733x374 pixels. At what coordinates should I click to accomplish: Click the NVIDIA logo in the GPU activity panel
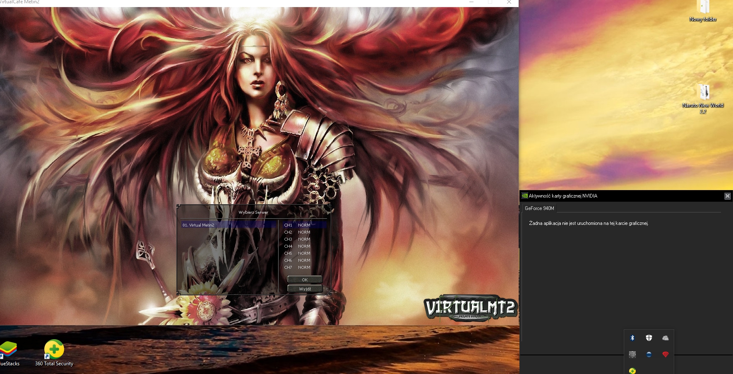point(525,196)
